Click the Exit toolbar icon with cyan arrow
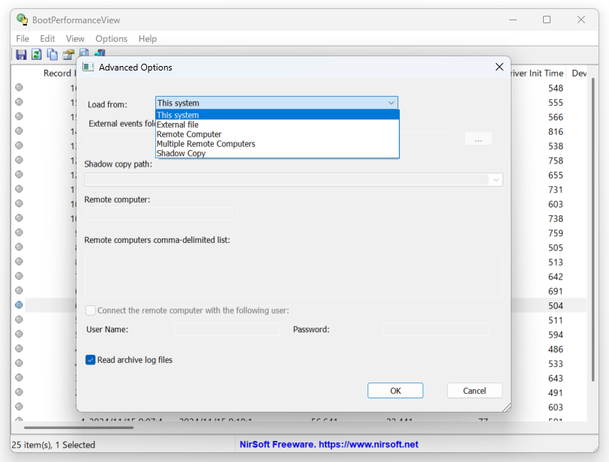Screen dimensions: 609x462 100,52
